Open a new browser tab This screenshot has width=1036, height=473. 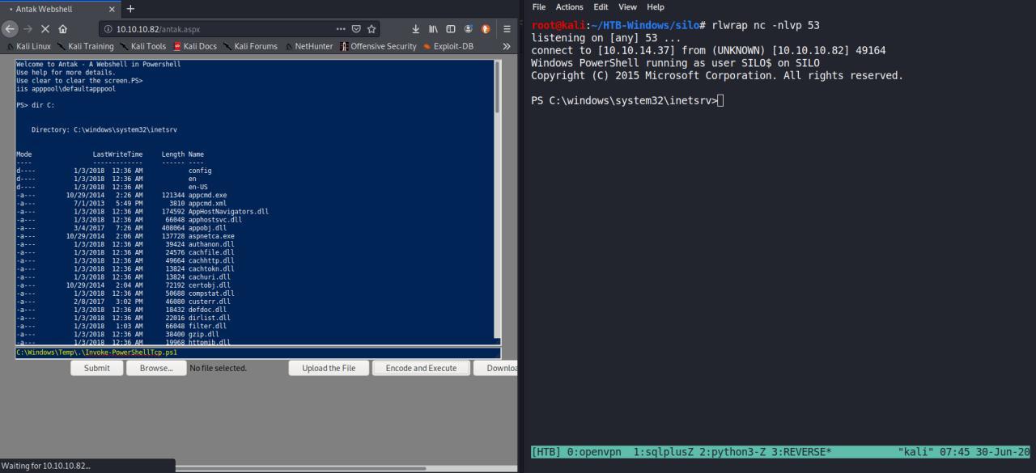coord(130,9)
